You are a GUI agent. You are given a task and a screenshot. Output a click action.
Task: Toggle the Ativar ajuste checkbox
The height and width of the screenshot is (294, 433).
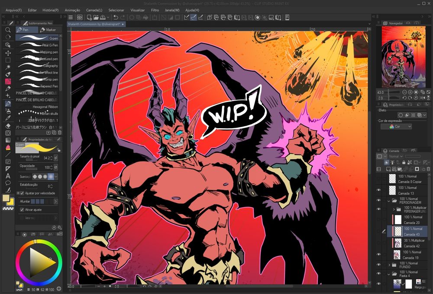[22, 209]
